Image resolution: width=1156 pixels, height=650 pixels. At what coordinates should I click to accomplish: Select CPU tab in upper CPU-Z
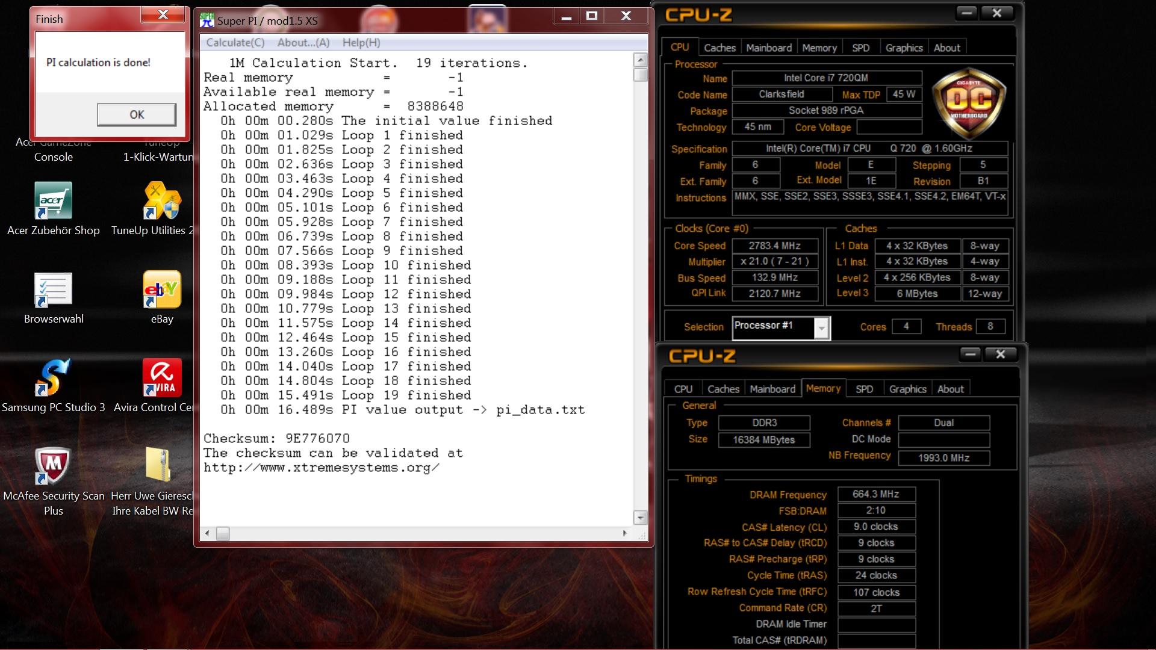click(x=680, y=47)
